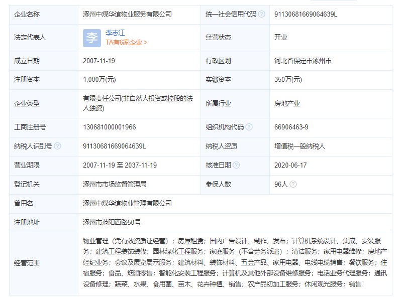Click paid-in capital 350万(元)

[x=288, y=80]
